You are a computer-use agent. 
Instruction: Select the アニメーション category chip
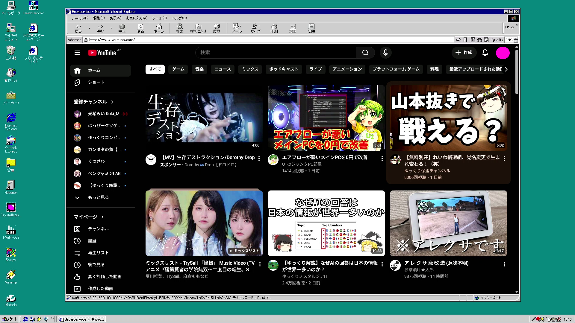(347, 69)
